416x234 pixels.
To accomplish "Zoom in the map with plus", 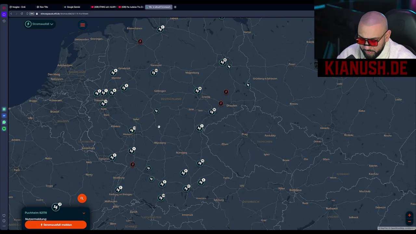I will (409, 215).
